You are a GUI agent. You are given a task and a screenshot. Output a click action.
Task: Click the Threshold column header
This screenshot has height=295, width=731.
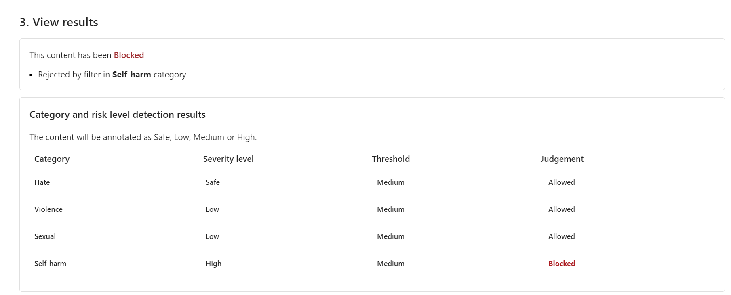(391, 159)
